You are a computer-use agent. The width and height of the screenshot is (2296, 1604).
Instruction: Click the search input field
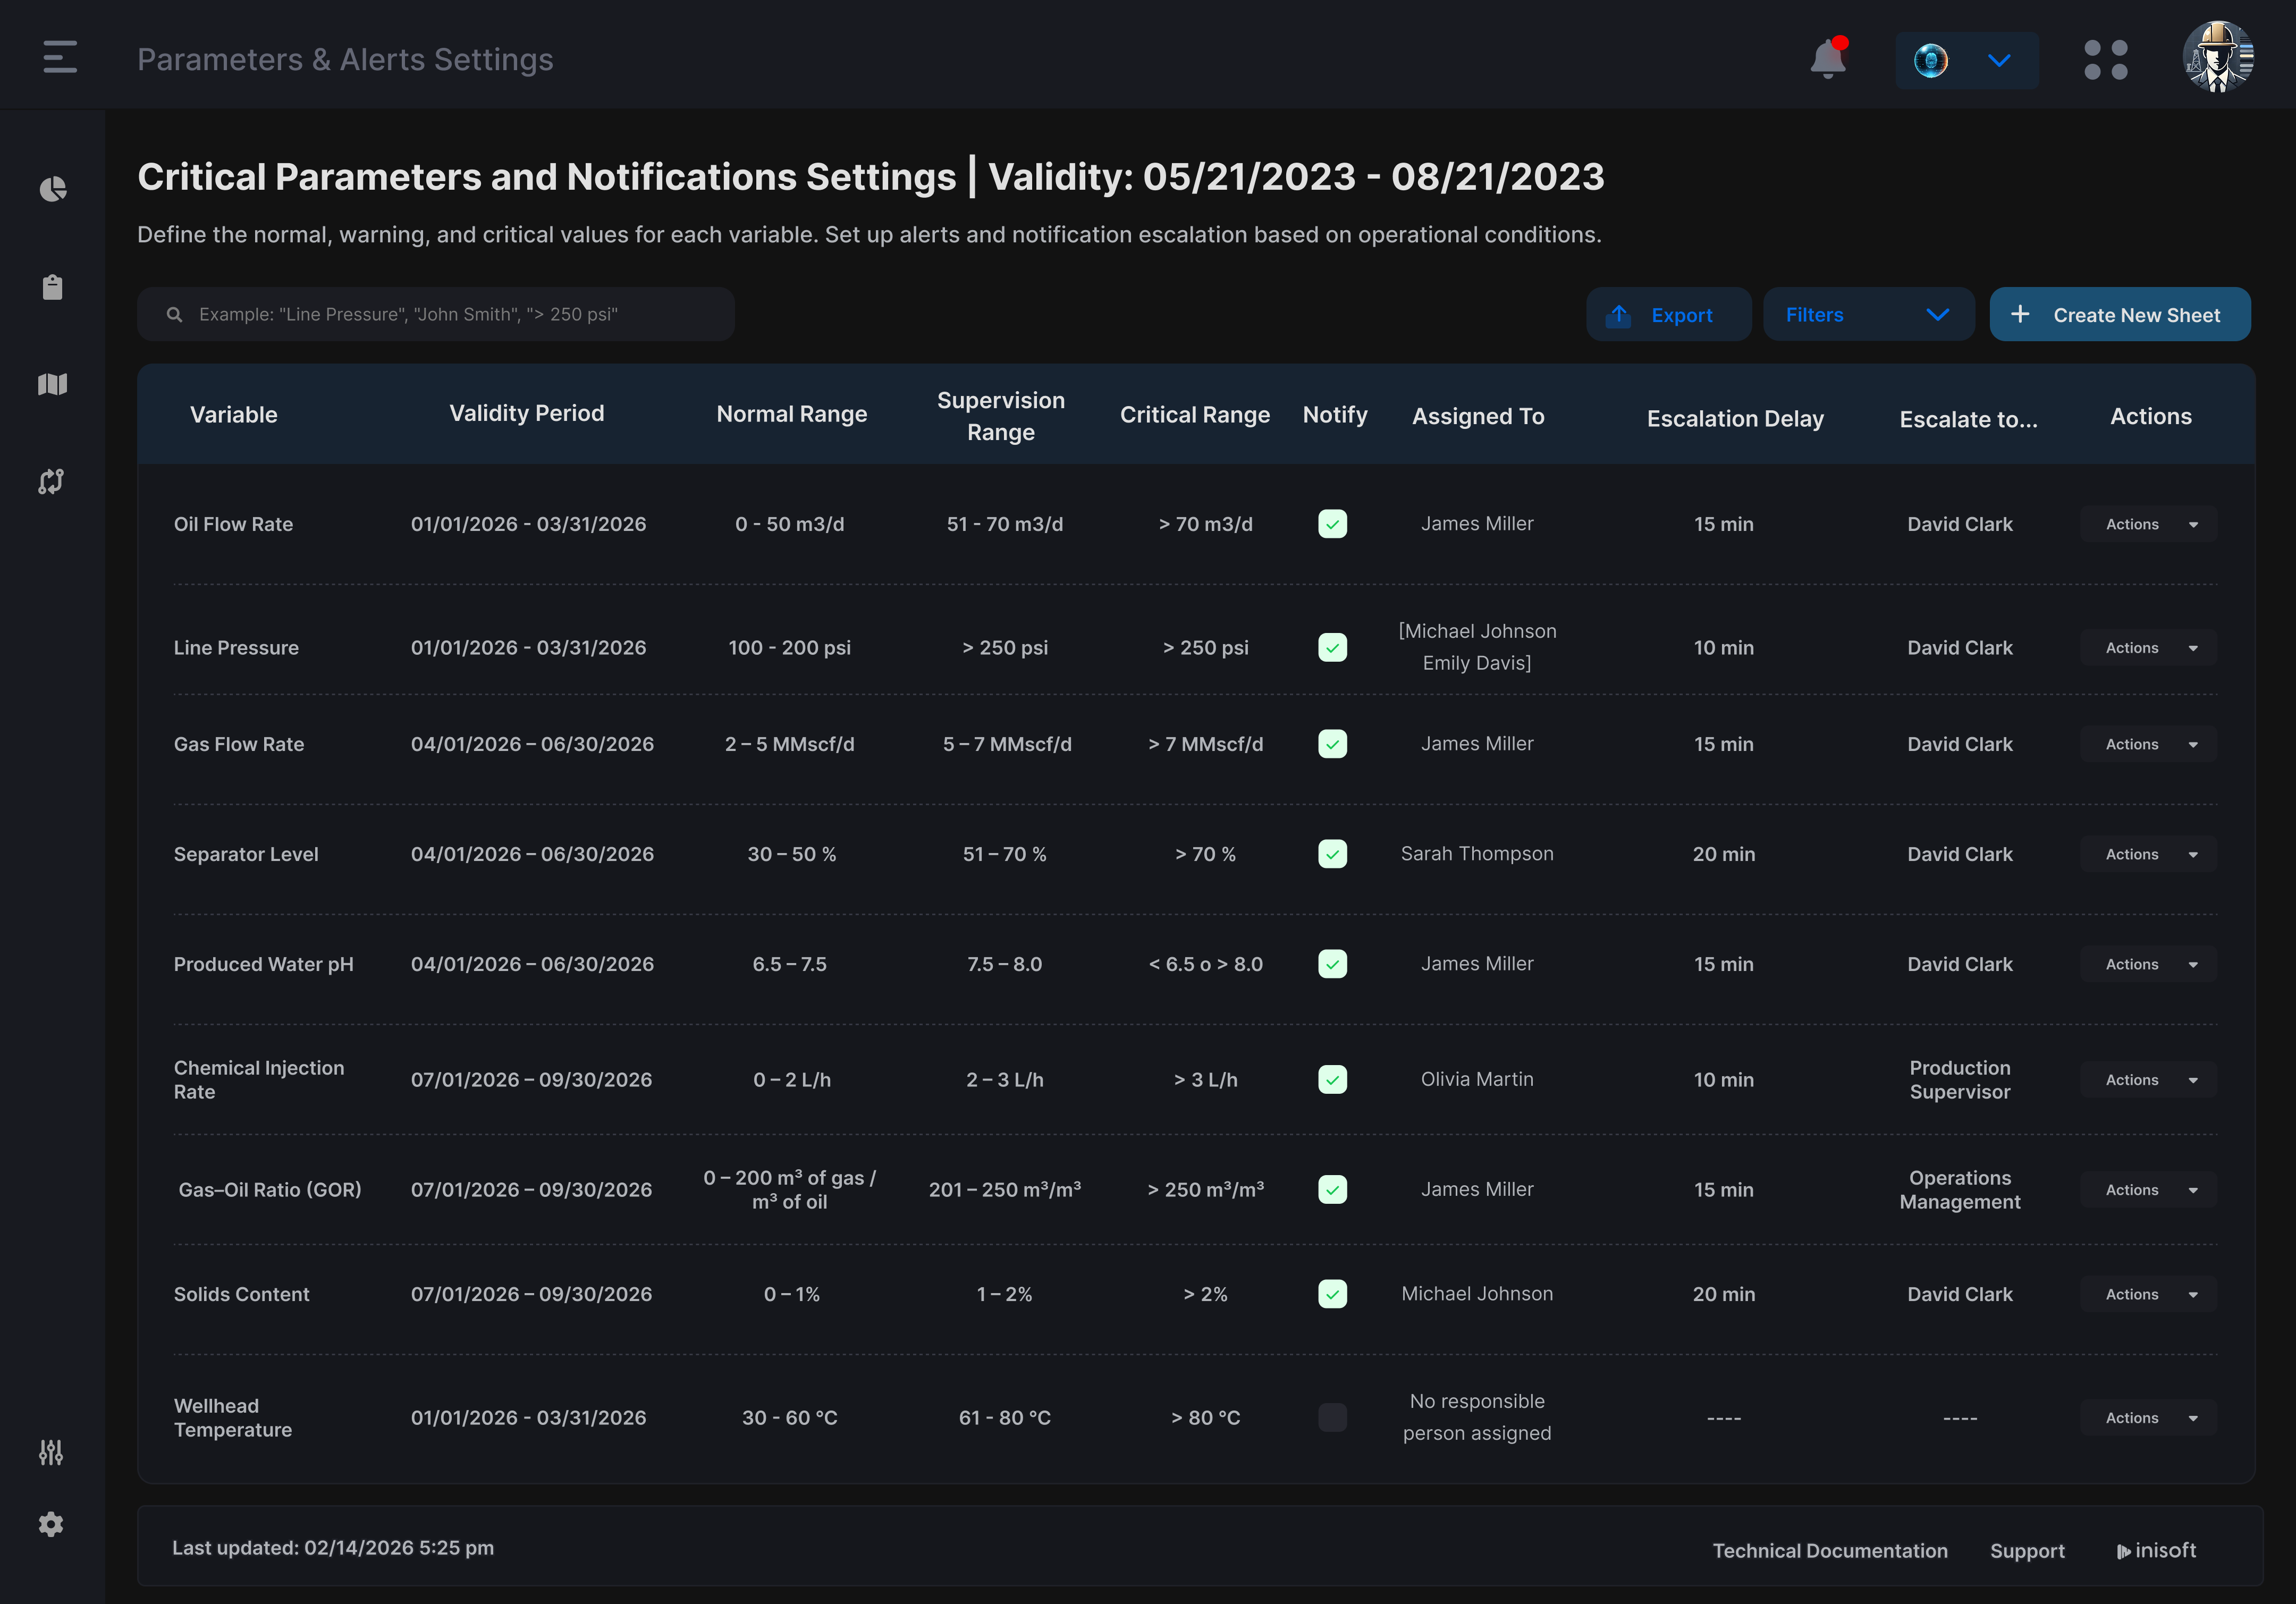[436, 314]
